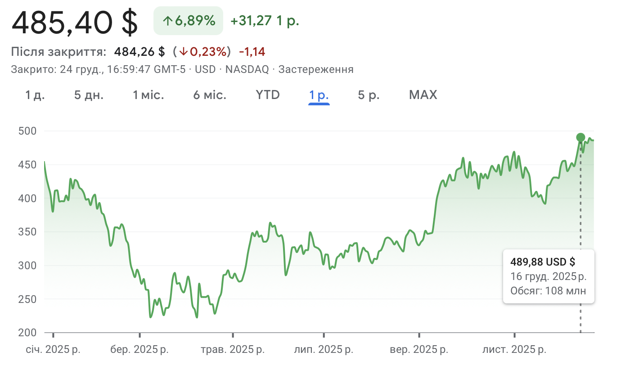This screenshot has width=630, height=370.
Task: Click the red down arrow beside 0,23%
Action: [x=183, y=52]
